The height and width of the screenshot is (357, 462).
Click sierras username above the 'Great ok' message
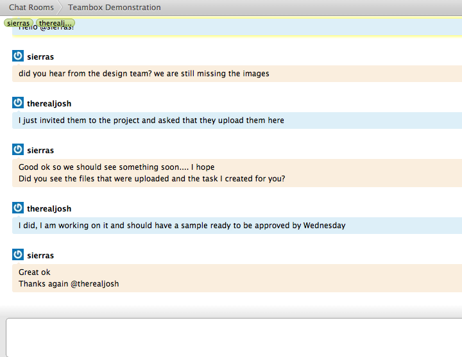click(40, 256)
